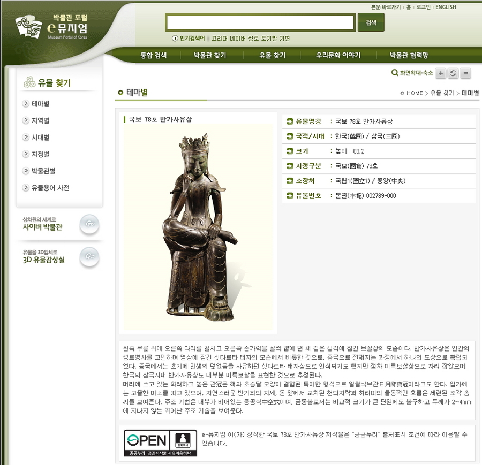Click the 사이버 박물관 banner text

42,227
